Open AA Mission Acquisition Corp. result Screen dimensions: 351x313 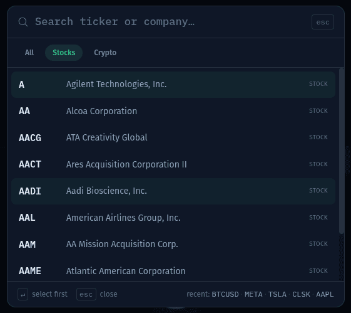(173, 244)
